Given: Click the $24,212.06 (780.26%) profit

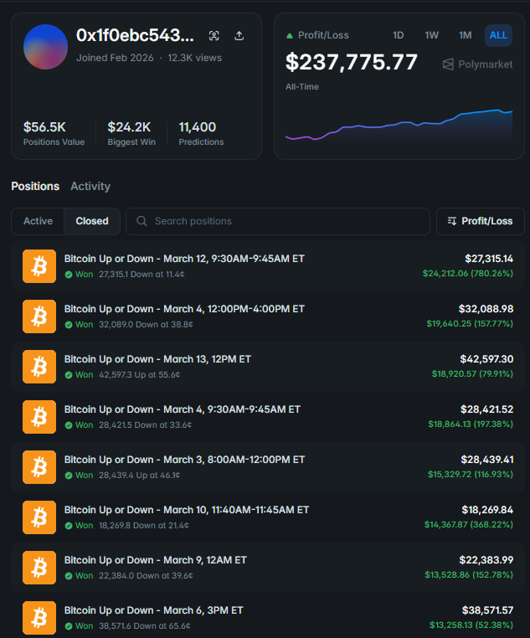Looking at the screenshot, I should (x=468, y=274).
